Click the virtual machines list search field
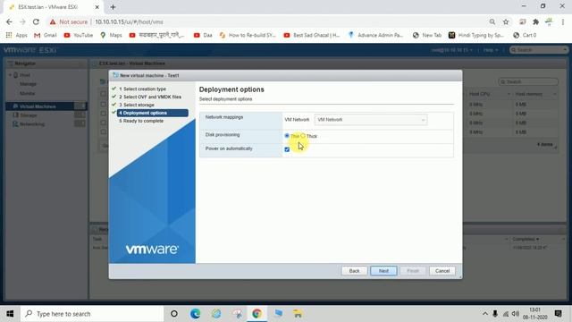The width and height of the screenshot is (572, 322). coord(528,81)
